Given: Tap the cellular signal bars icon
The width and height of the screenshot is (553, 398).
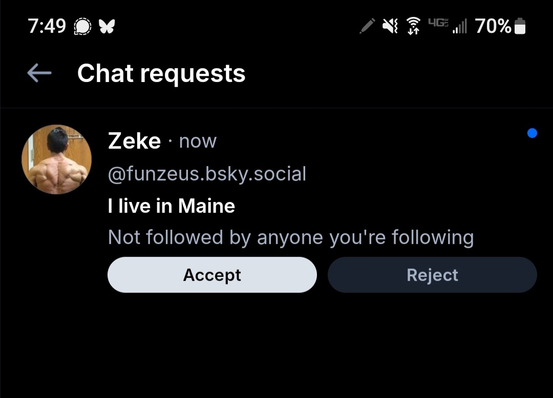Looking at the screenshot, I should point(459,27).
